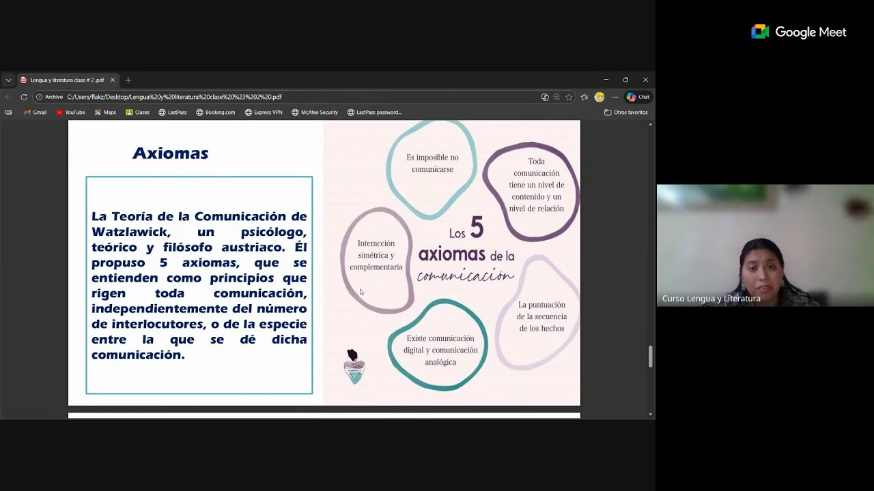
Task: Open the Clases bookmark
Action: point(137,113)
